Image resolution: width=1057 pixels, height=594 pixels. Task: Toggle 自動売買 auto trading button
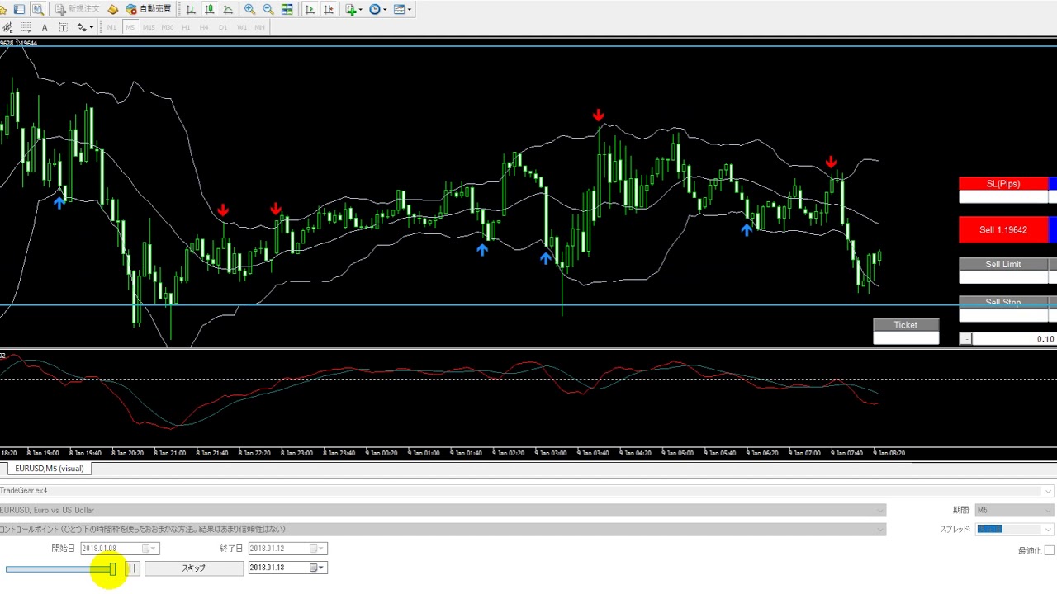(x=149, y=9)
